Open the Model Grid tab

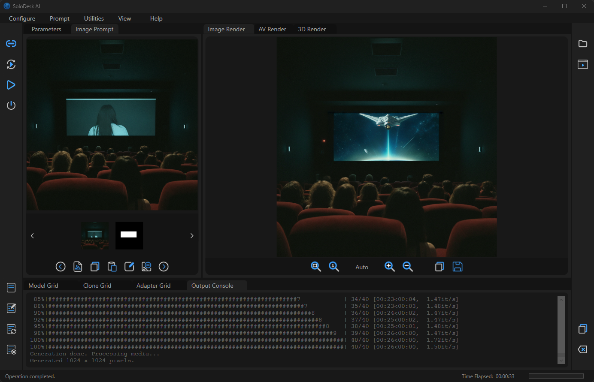pos(43,286)
